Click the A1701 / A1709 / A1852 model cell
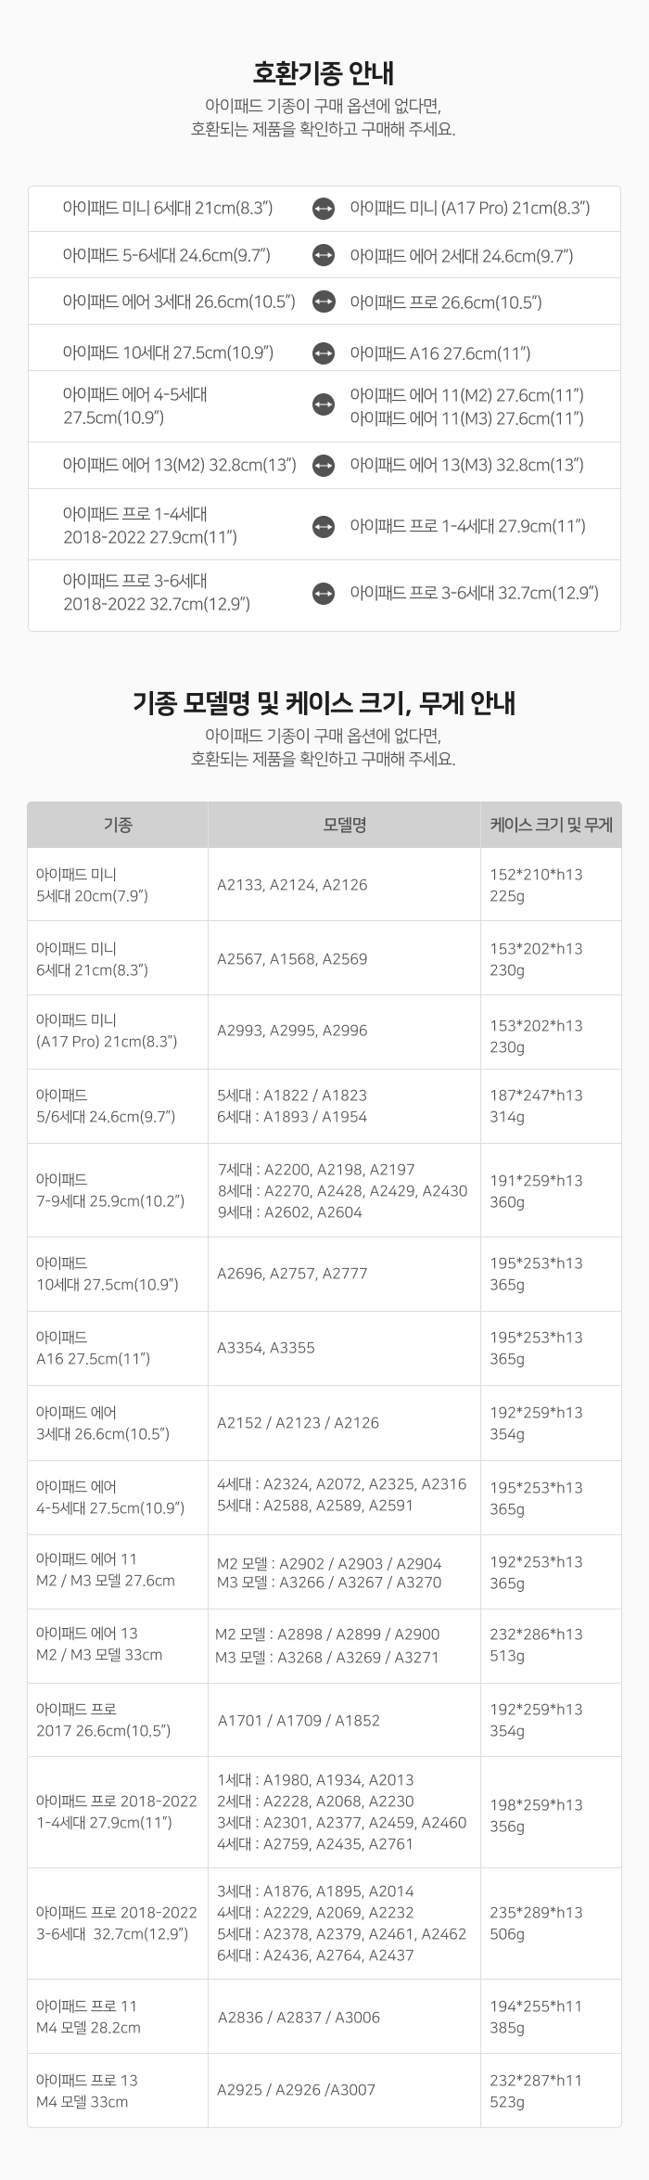 [299, 1719]
